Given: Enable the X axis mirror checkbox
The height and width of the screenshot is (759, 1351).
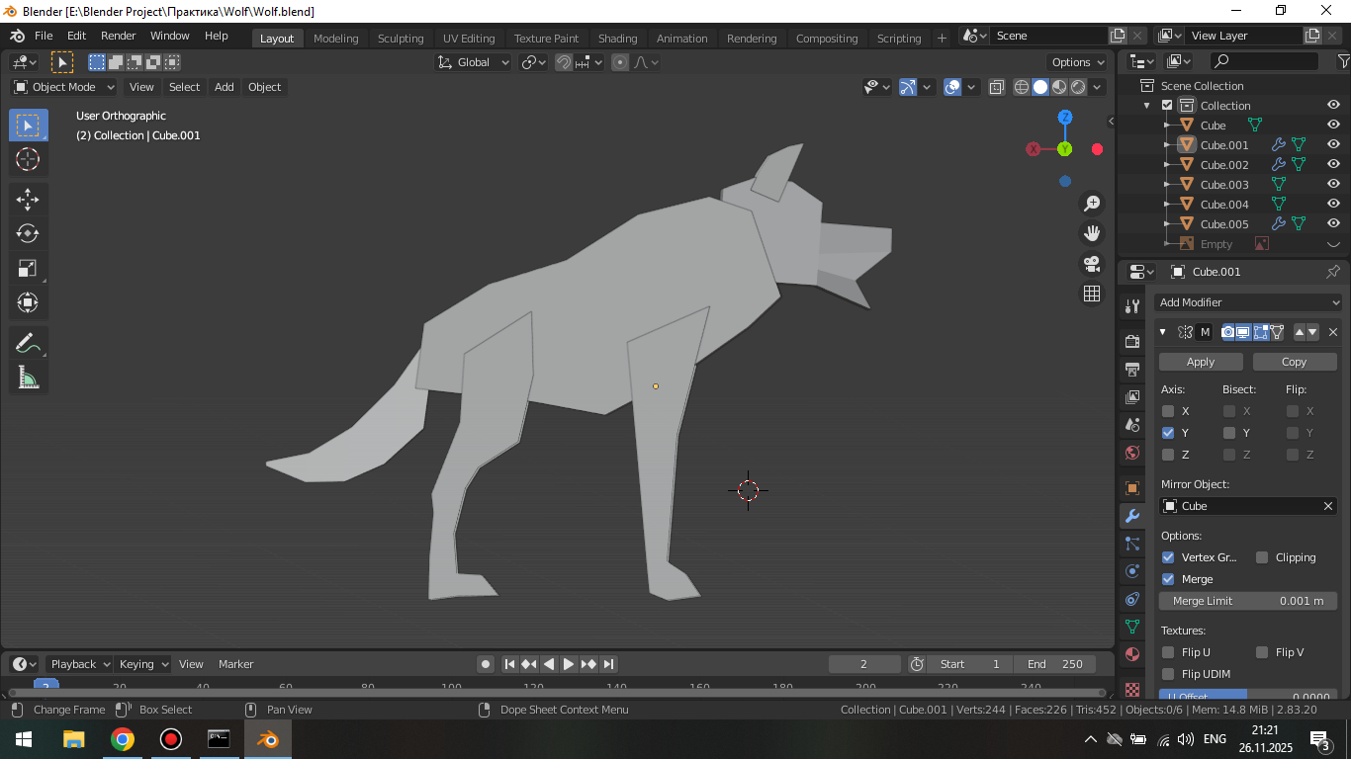Looking at the screenshot, I should (x=1168, y=411).
